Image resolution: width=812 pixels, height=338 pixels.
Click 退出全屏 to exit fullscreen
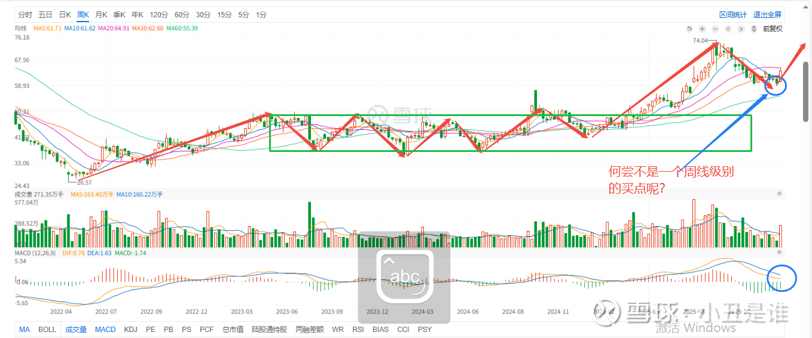[767, 15]
